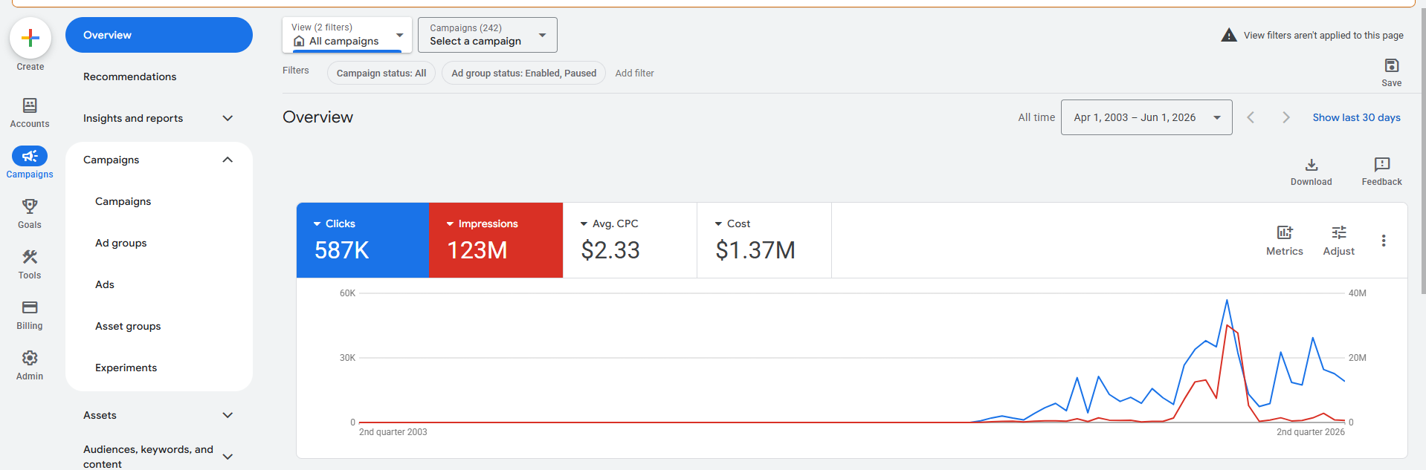
Task: Expand Audiences, keywords, and content section
Action: coord(228,457)
